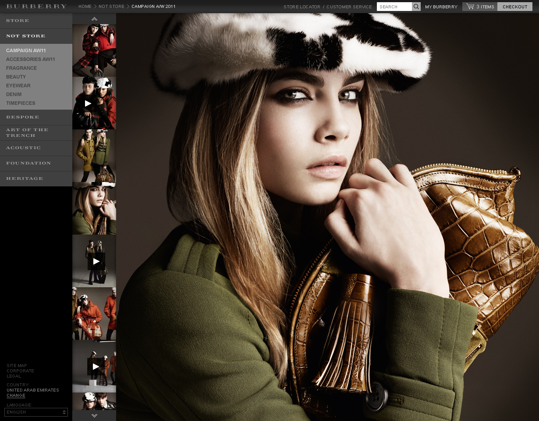This screenshot has height=421, width=539.
Task: Select the olive coats couple thumbnail
Action: point(94,156)
